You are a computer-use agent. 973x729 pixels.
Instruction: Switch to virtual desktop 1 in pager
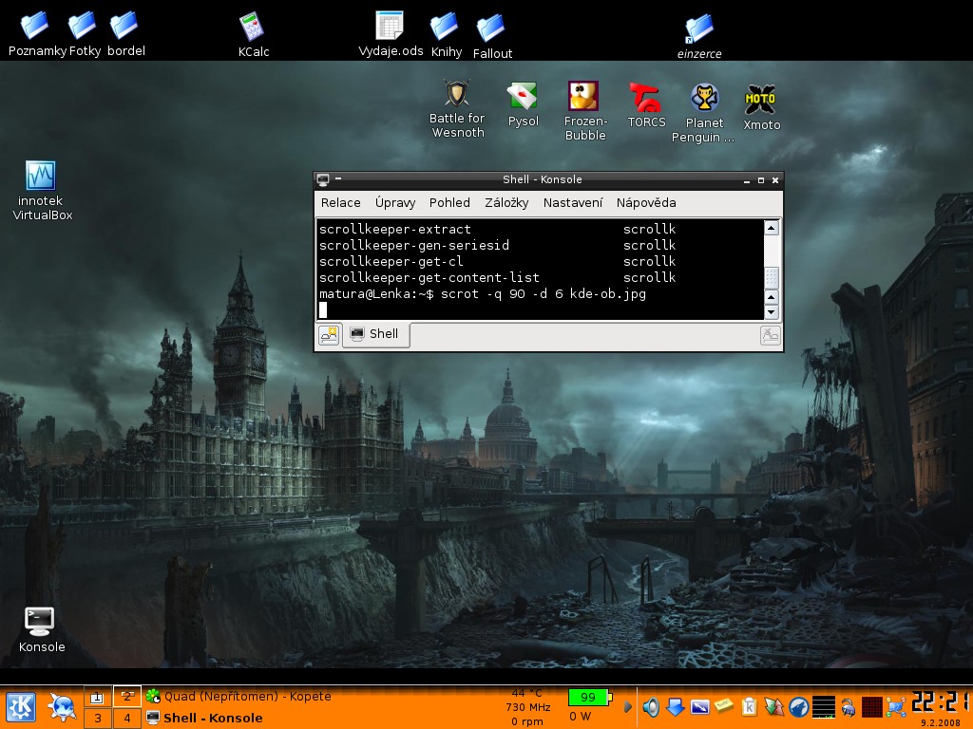98,697
